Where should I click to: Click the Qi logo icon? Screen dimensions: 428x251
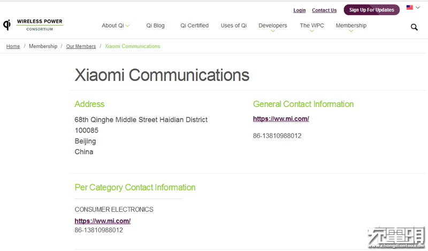[7, 25]
